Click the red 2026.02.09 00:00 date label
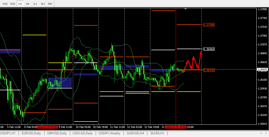Viewport: 269px width, 137px height. [x=47, y=127]
